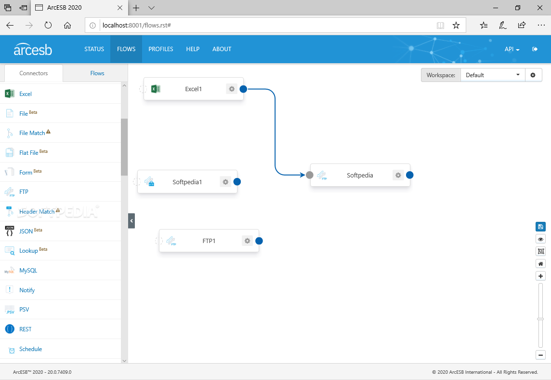Select the MySQL connector label
551x380 pixels.
point(28,270)
